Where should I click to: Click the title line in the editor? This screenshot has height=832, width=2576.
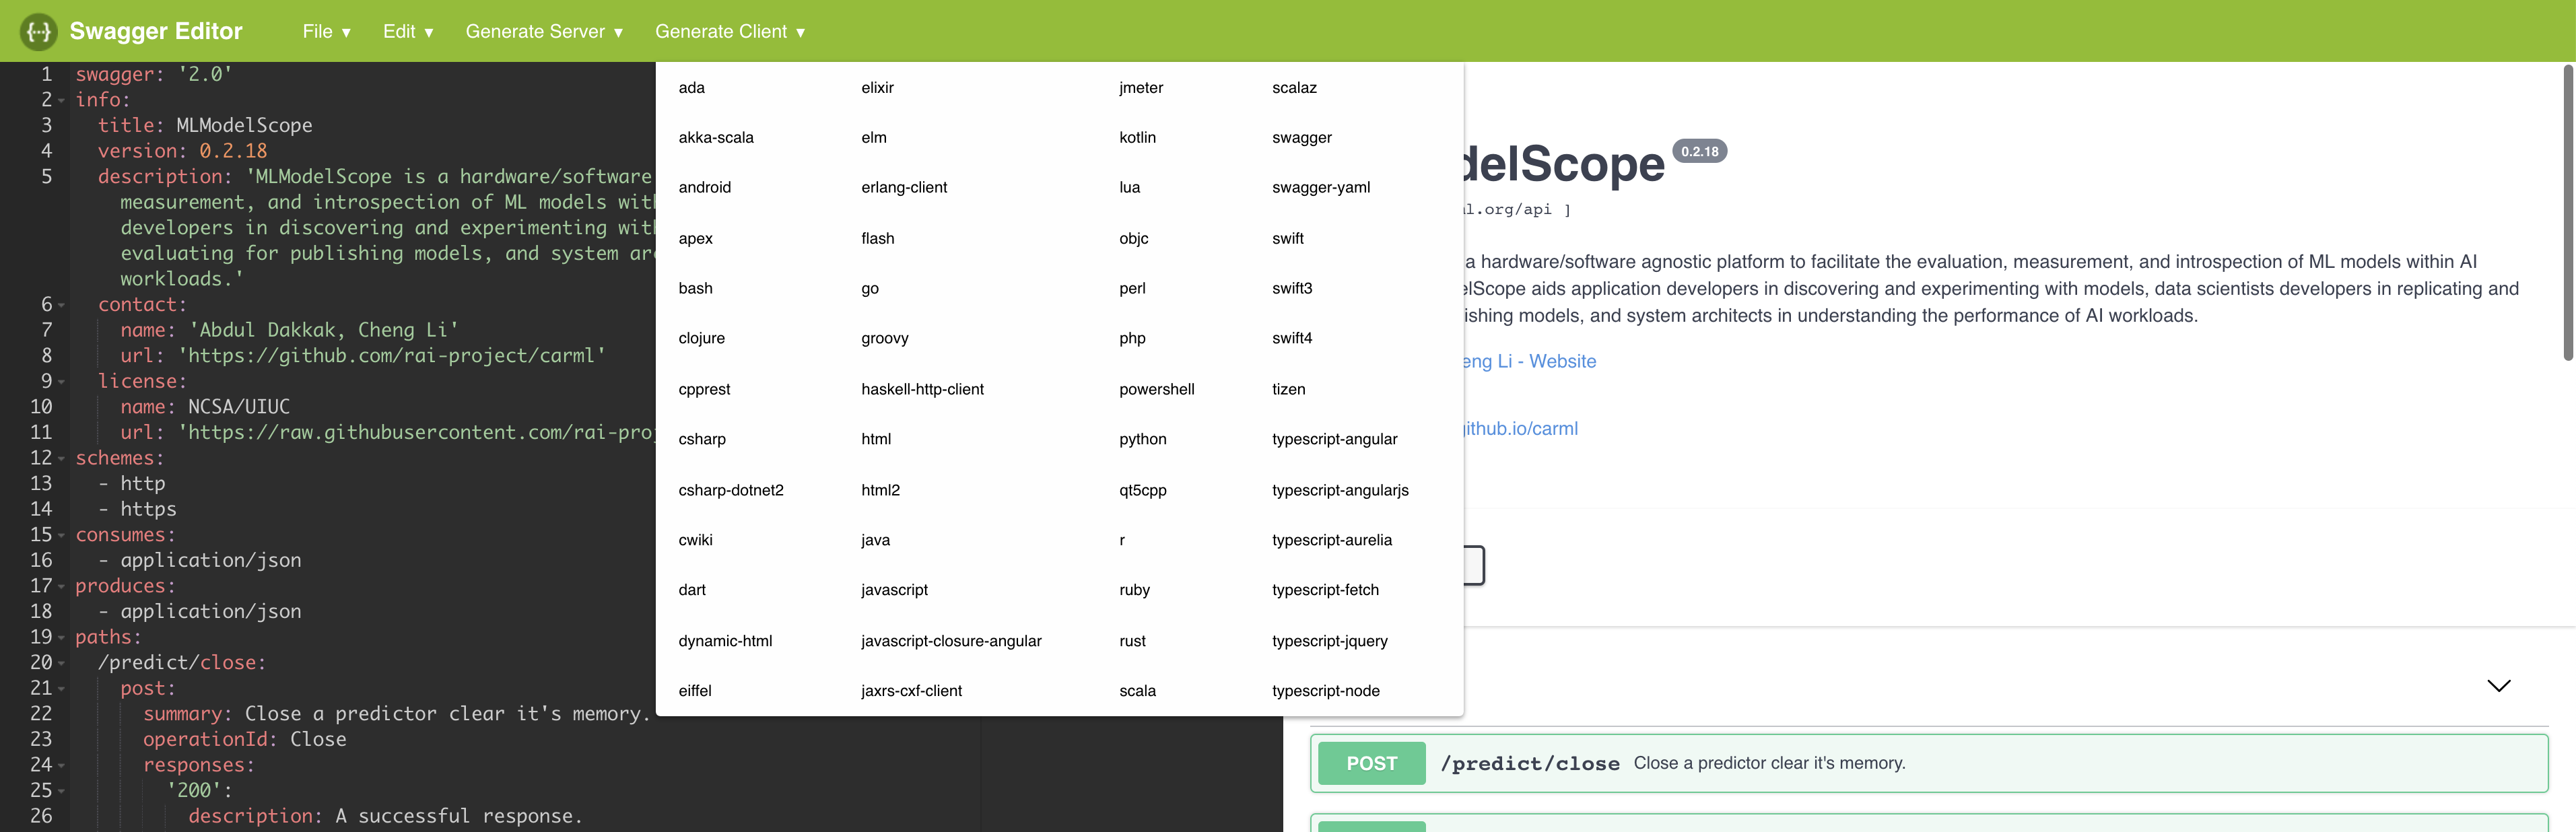click(204, 126)
